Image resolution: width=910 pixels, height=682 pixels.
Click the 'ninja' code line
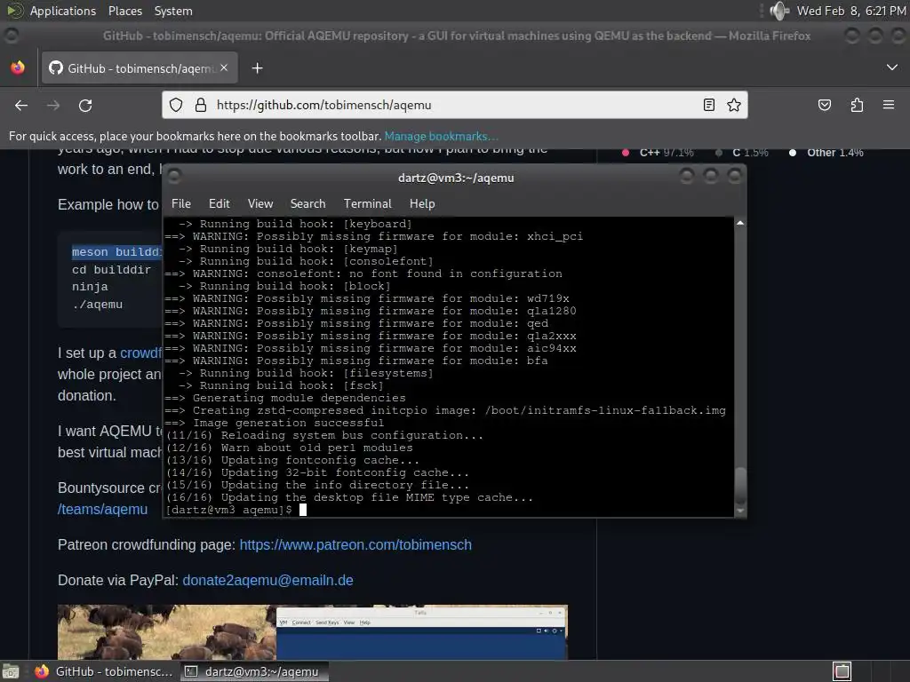coord(90,287)
